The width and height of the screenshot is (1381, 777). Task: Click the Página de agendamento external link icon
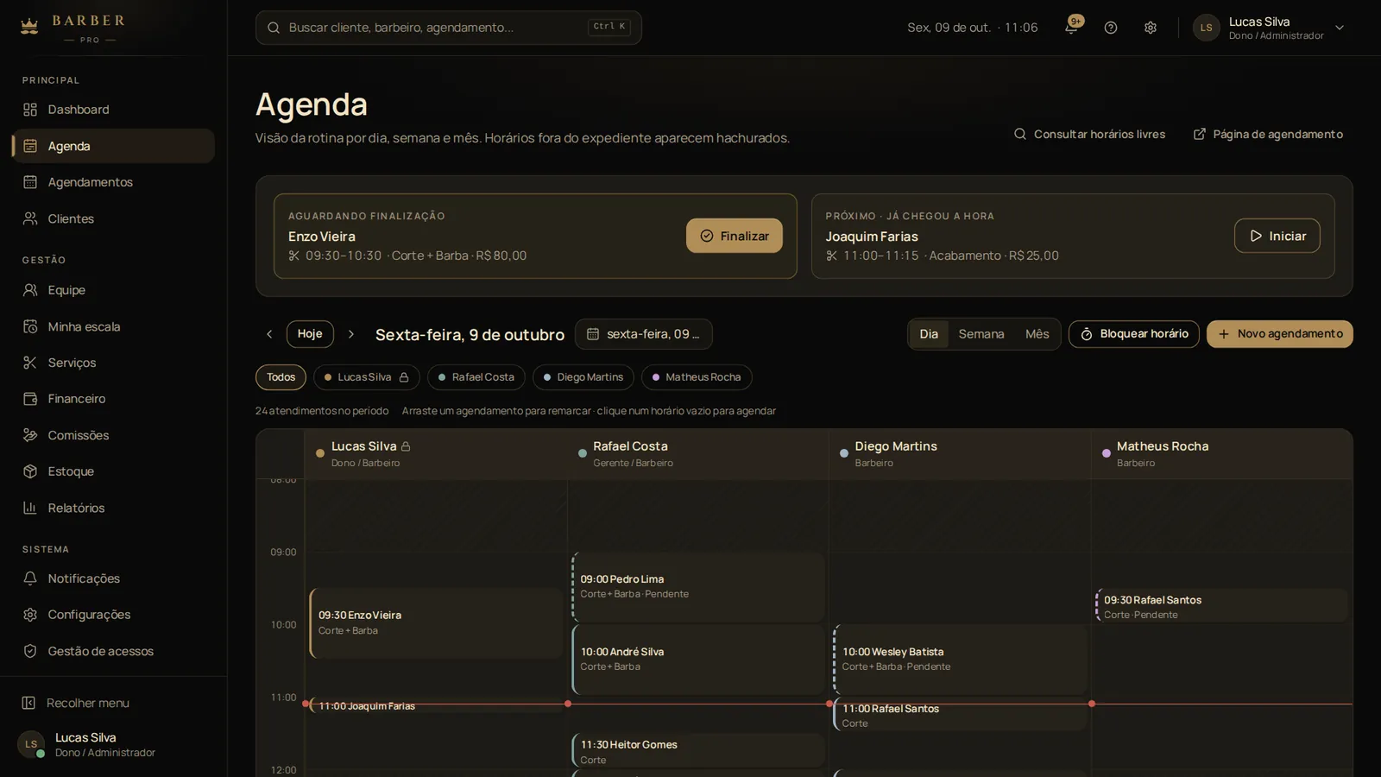1200,135
